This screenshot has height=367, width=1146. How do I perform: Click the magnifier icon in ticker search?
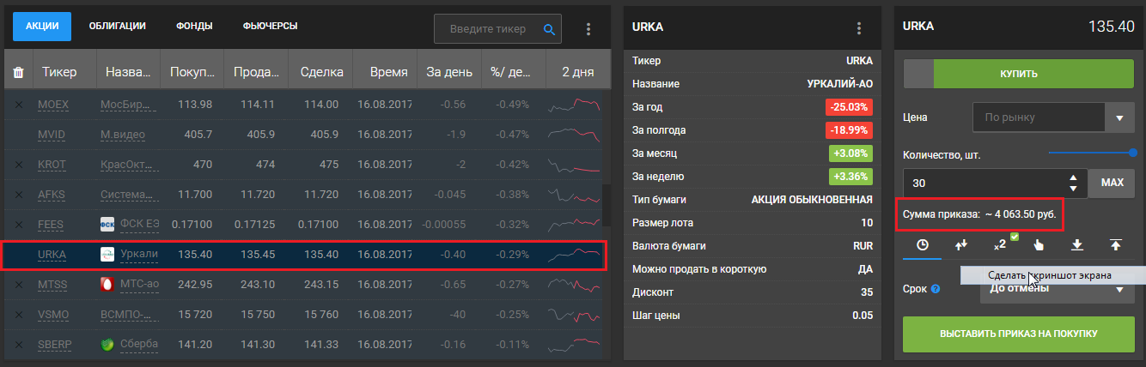click(x=550, y=28)
